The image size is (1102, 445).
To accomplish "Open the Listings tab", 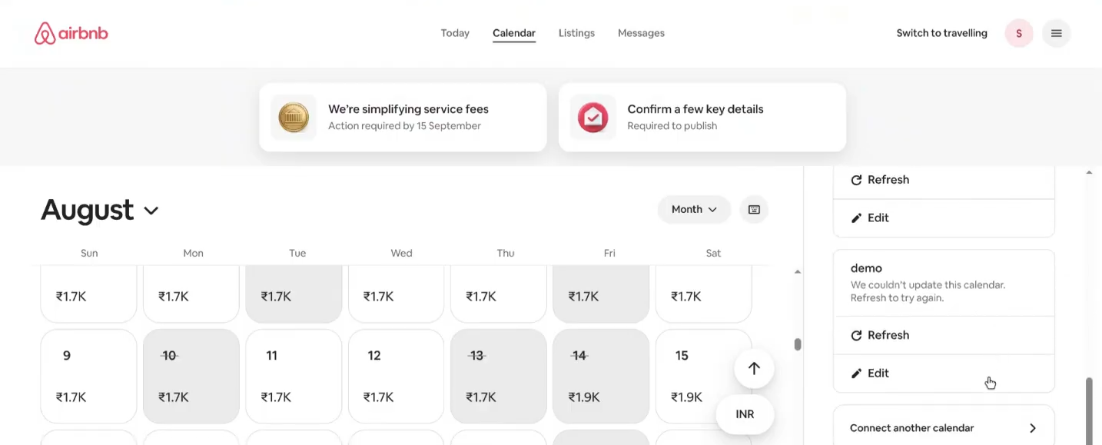I will coord(576,33).
